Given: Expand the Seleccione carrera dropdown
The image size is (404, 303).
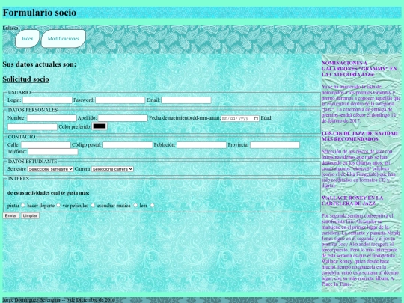Looking at the screenshot, I should tap(112, 169).
